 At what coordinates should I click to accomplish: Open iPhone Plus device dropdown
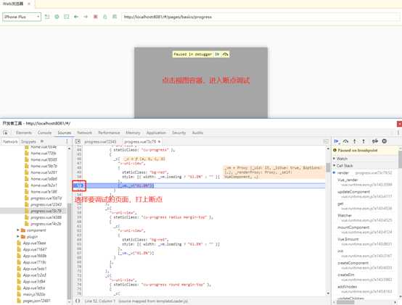click(22, 17)
